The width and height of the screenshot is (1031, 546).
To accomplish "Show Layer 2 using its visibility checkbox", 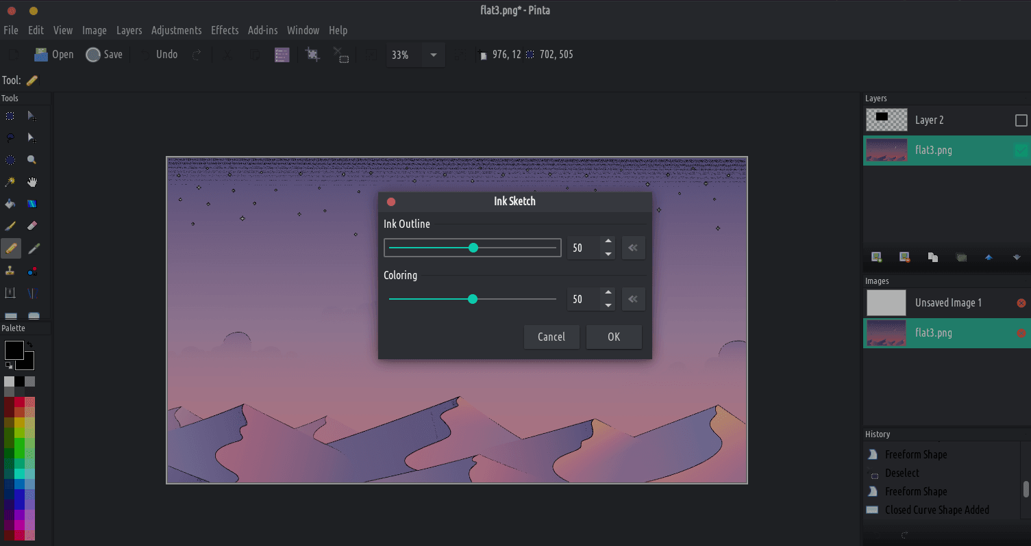I will (1021, 120).
